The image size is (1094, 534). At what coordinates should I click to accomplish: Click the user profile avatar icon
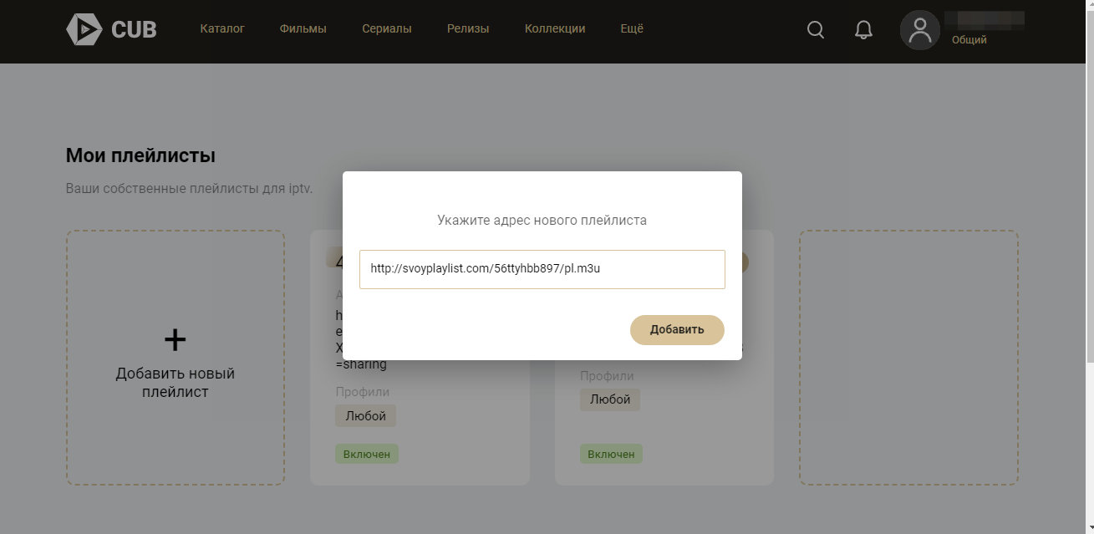click(x=919, y=30)
